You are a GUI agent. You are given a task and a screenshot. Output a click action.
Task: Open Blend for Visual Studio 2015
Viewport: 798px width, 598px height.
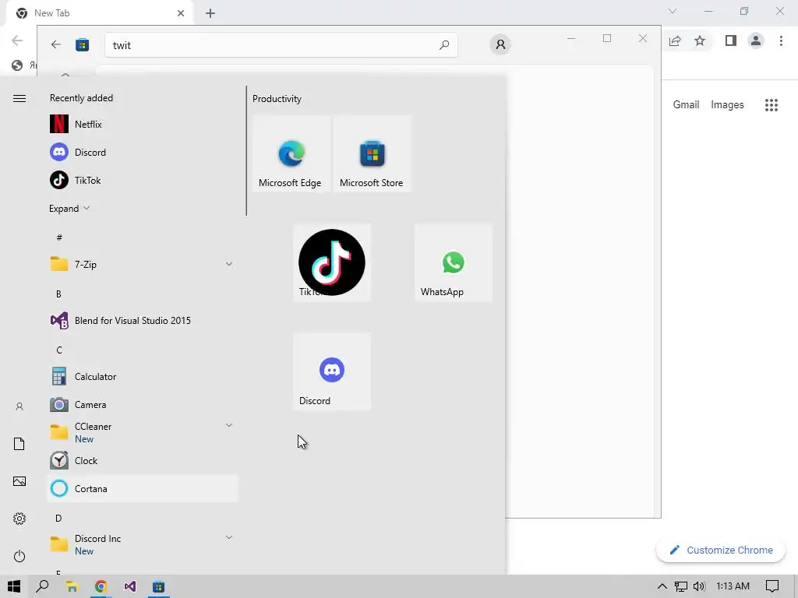point(143,320)
